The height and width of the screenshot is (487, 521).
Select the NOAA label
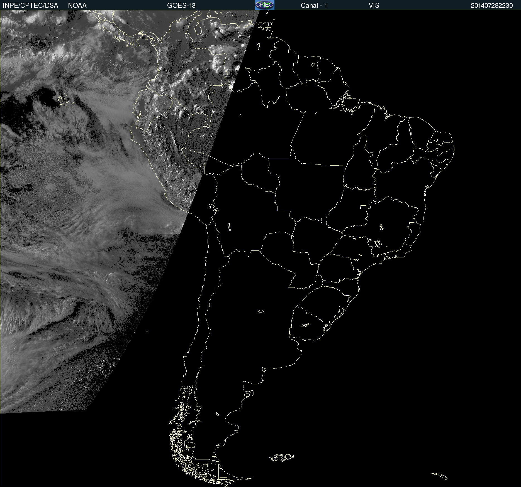(x=77, y=6)
